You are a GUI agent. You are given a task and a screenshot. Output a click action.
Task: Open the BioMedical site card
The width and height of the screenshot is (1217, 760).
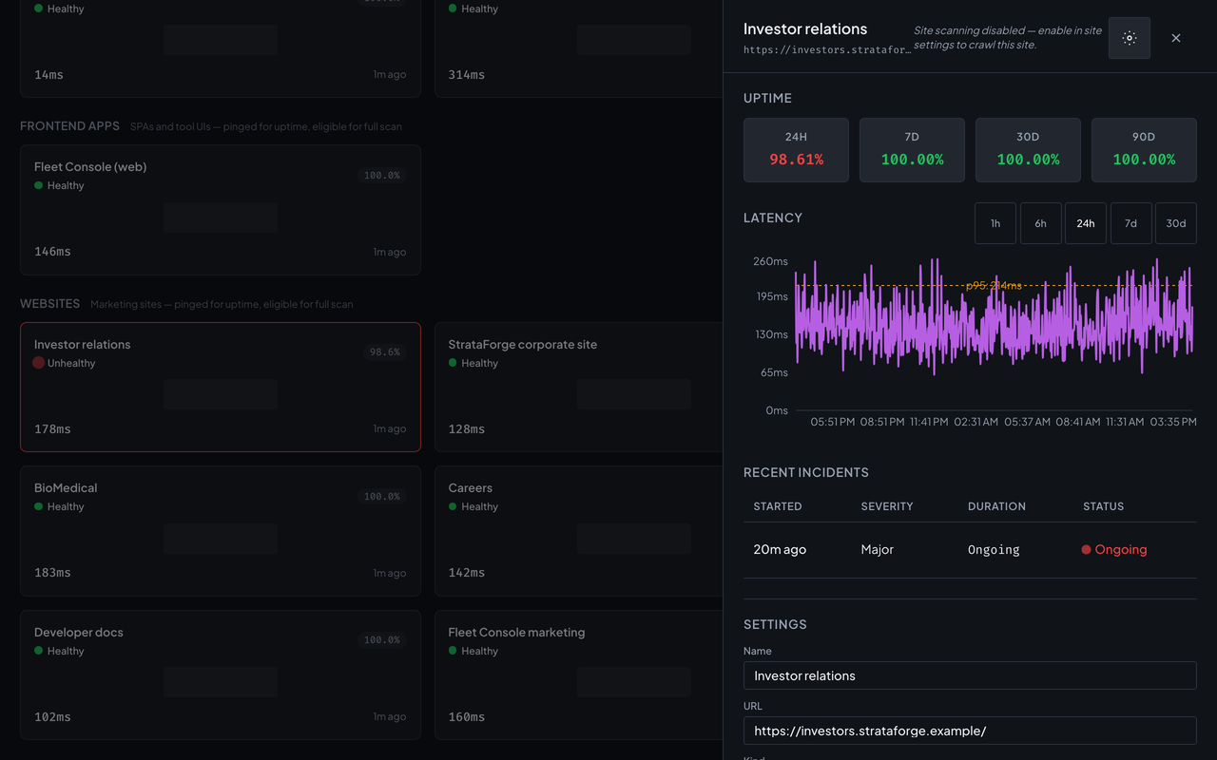221,531
